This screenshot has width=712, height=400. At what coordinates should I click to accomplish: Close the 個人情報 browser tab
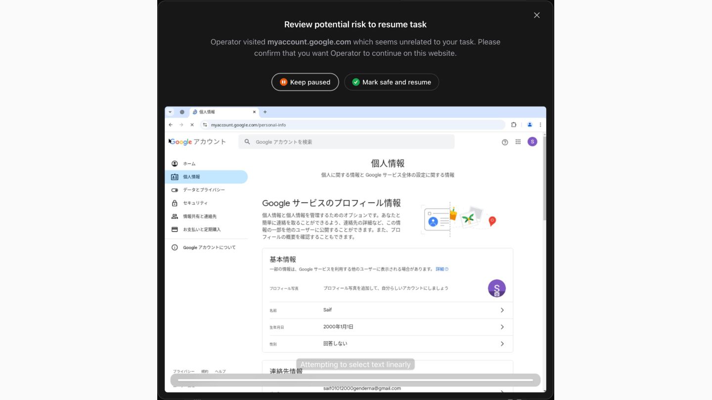pyautogui.click(x=255, y=112)
